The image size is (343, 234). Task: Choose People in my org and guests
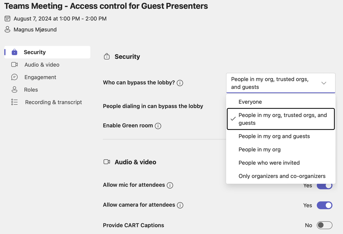pyautogui.click(x=274, y=136)
